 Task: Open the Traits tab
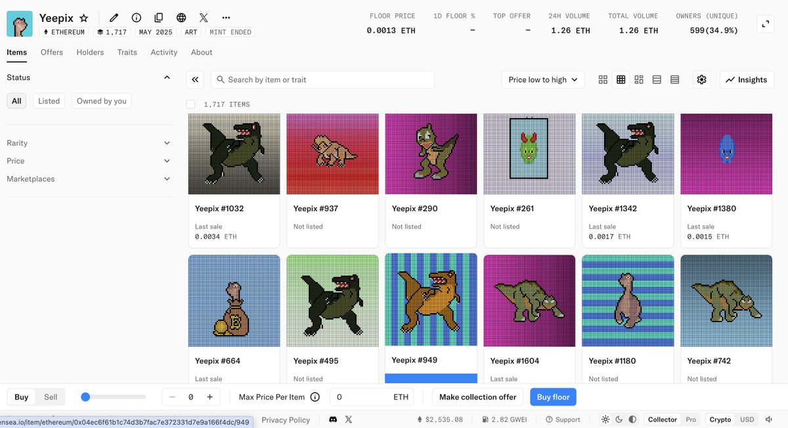[127, 53]
